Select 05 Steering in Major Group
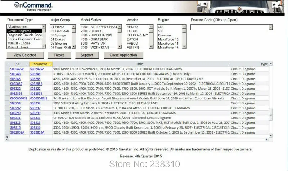The height and width of the screenshot is (171, 288). [x=61, y=44]
